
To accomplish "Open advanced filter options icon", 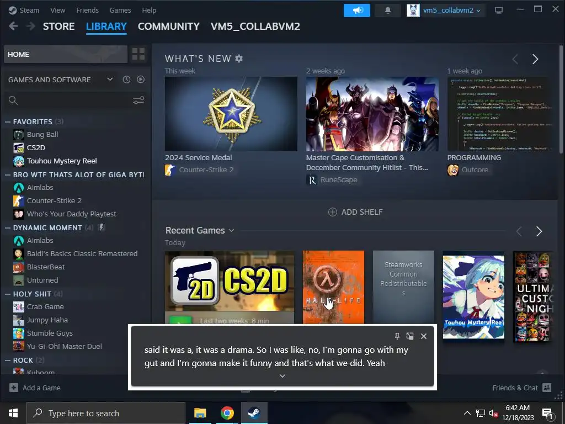I will (x=138, y=100).
